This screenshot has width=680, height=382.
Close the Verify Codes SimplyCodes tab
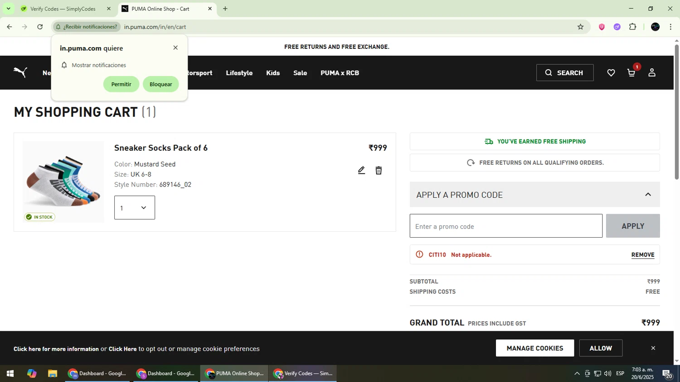coord(109,9)
